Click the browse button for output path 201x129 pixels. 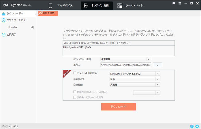pyautogui.click(x=157, y=65)
